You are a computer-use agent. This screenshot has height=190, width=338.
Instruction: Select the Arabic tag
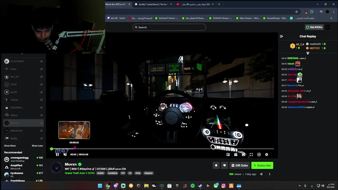click(x=101, y=173)
